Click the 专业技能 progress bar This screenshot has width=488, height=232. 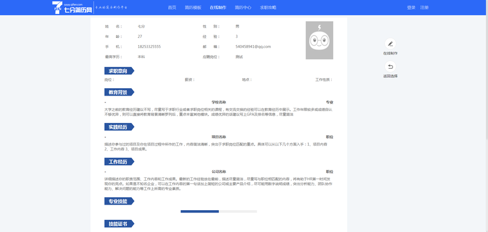(219, 211)
